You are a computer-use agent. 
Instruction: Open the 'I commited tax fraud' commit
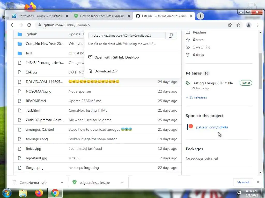pos(85,149)
